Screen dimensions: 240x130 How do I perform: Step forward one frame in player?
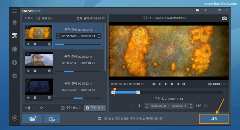tap(178, 84)
